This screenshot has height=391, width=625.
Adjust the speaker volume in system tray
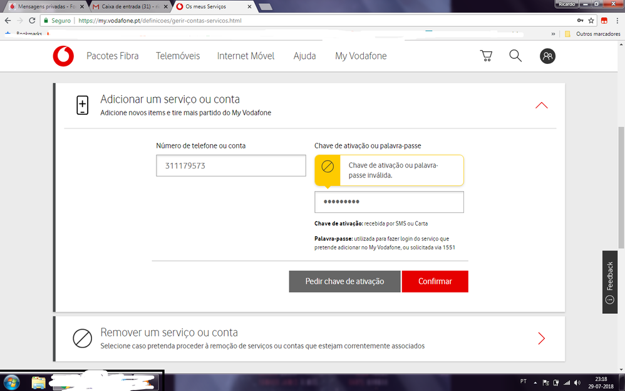point(577,382)
